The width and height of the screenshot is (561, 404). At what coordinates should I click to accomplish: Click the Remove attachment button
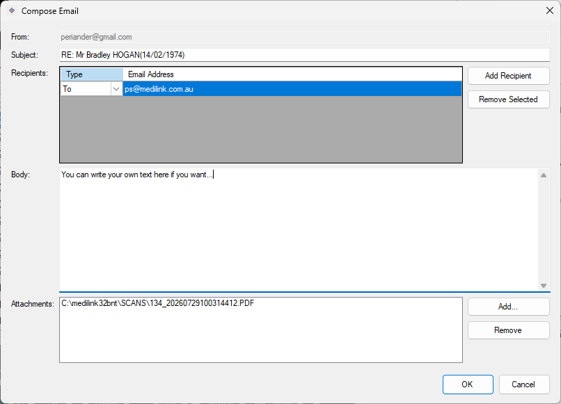tap(508, 330)
